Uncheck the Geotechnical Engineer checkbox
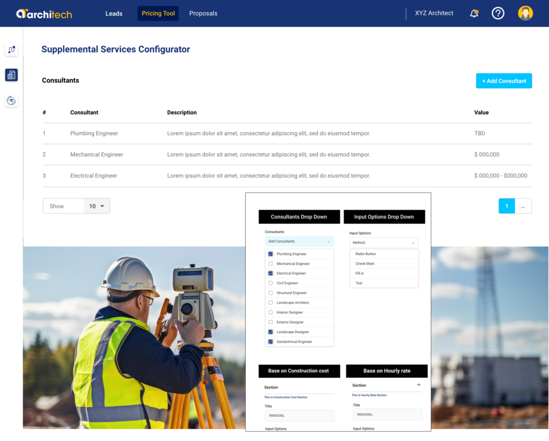 271,342
